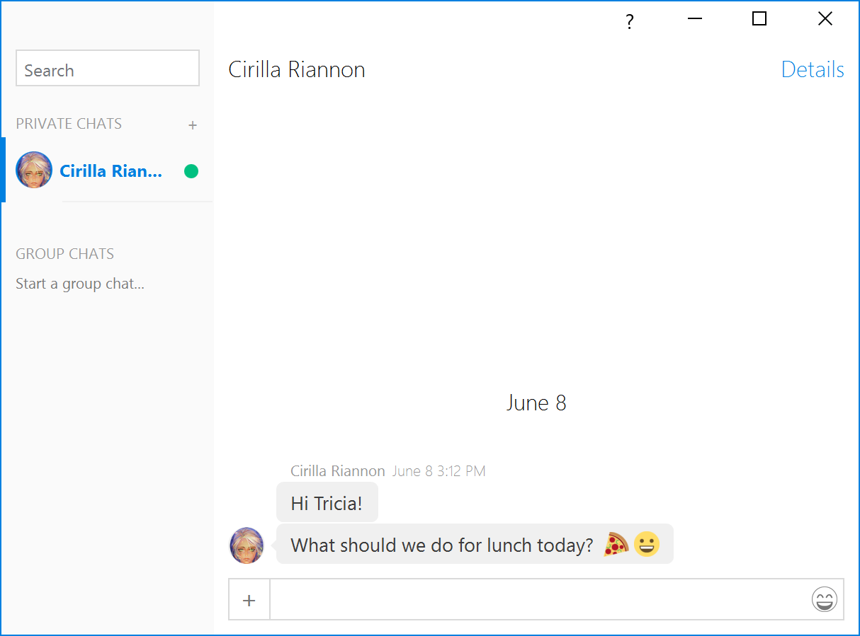Select the "Hi Tricia!" message bubble
Screen dimensions: 860x636
coord(327,503)
